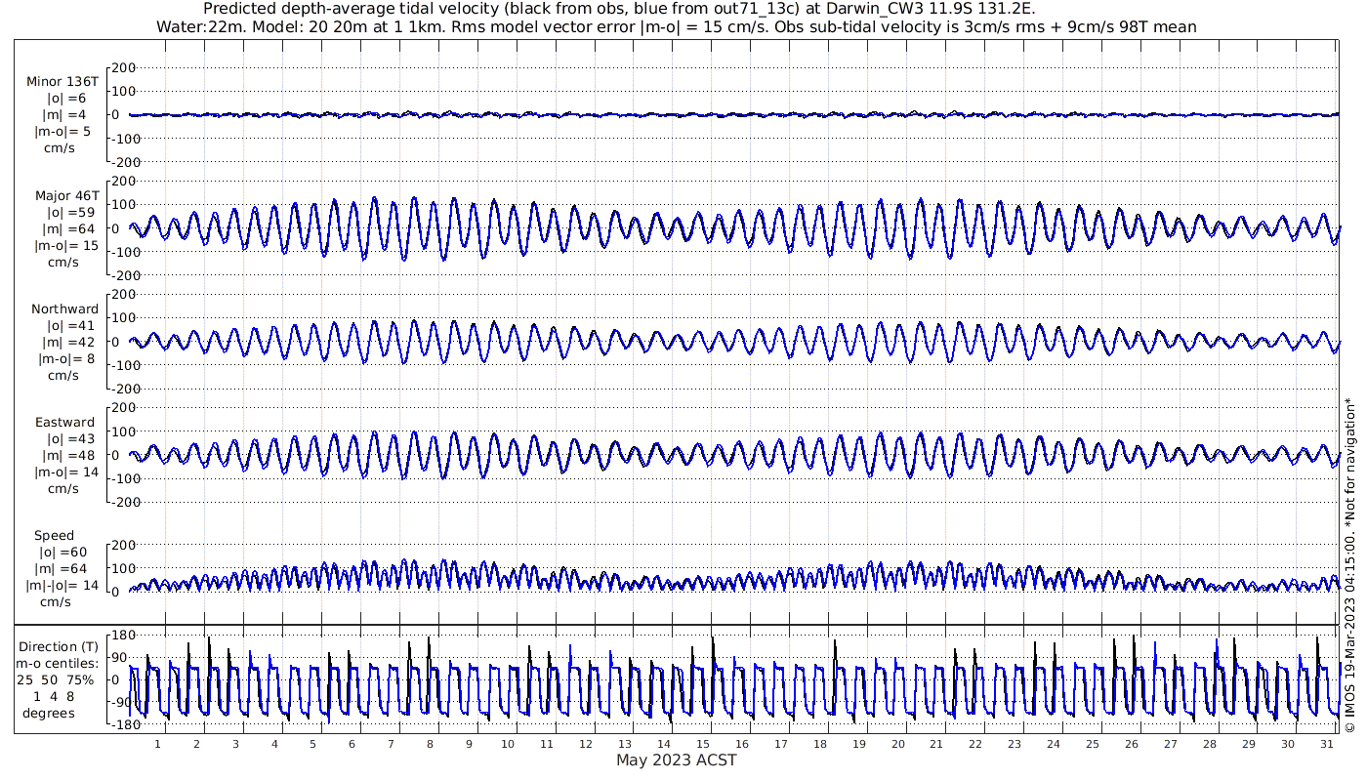Click day 20 on the x-axis
Image resolution: width=1367 pixels, height=781 pixels.
(x=897, y=744)
